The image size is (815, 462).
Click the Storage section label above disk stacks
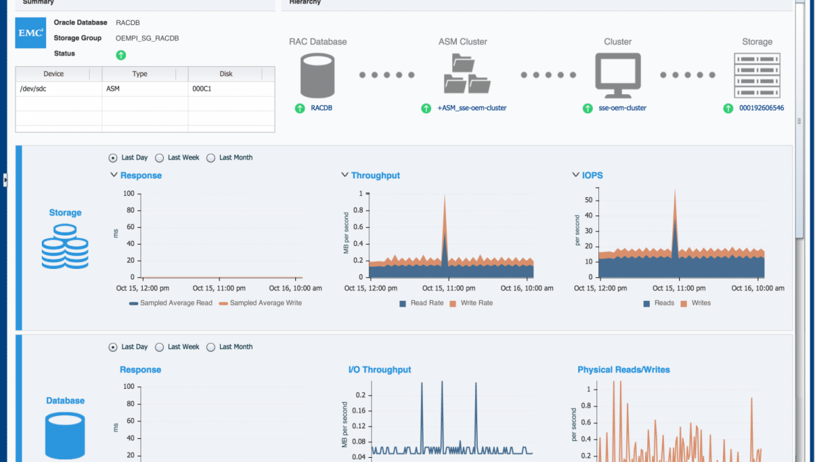click(x=65, y=213)
